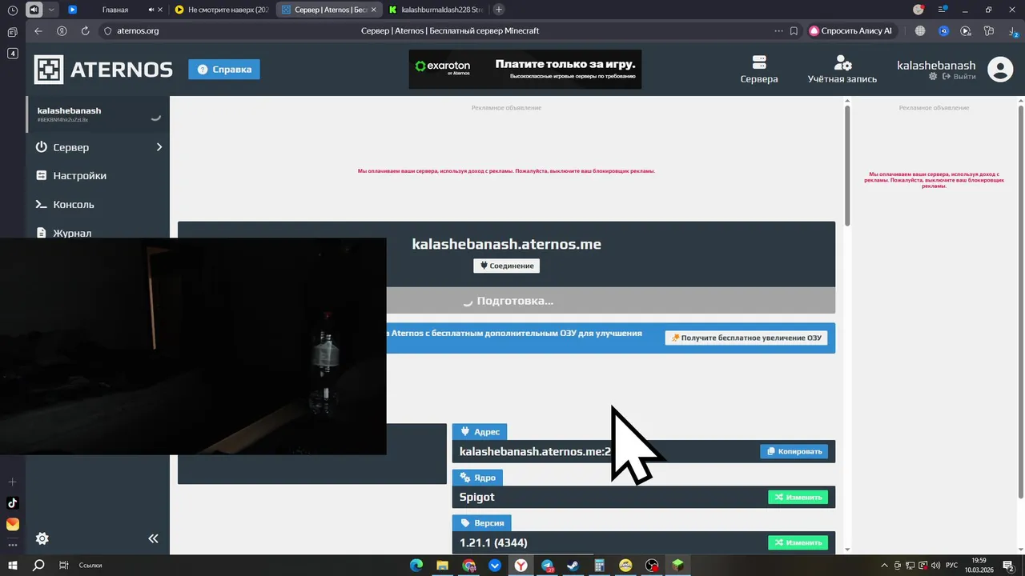Expand the Сервер submenu chevron

159,147
